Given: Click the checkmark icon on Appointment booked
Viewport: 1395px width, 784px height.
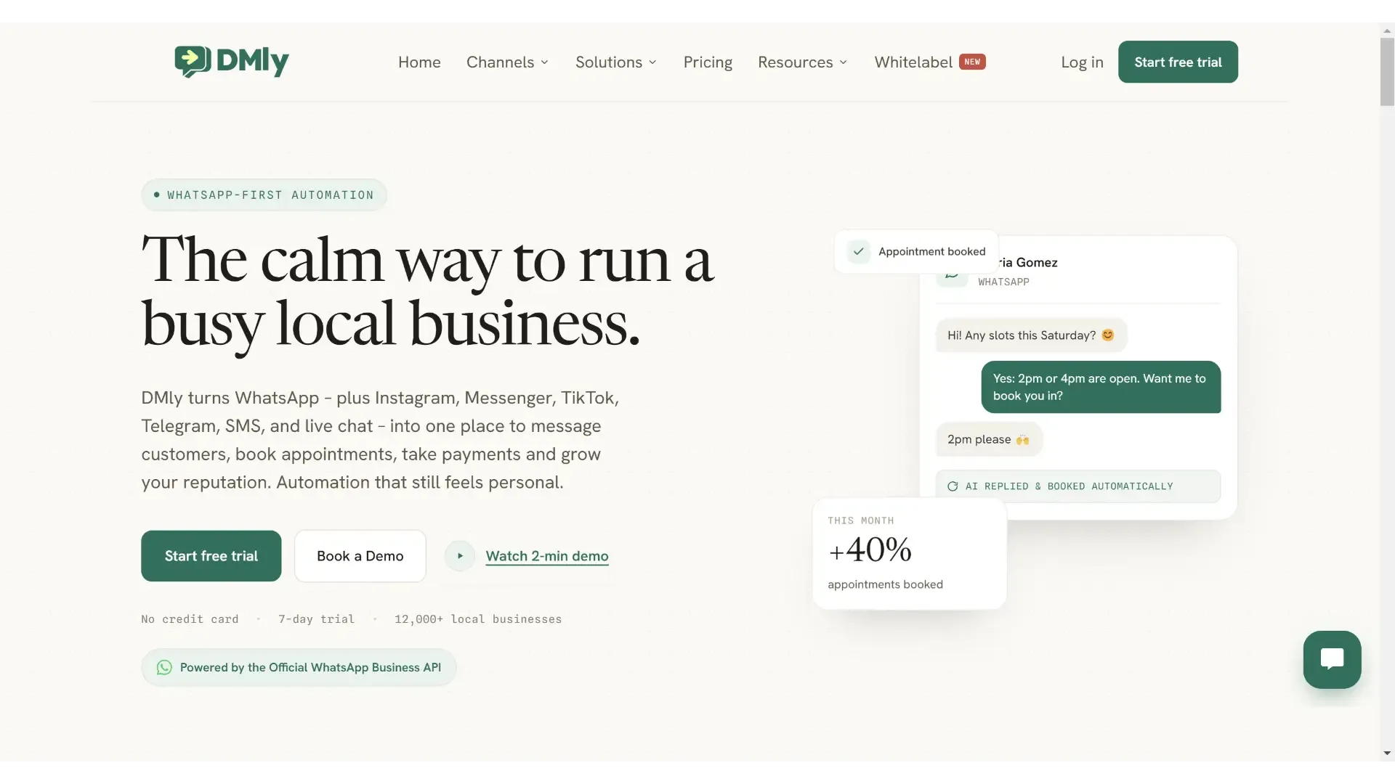Looking at the screenshot, I should (859, 251).
